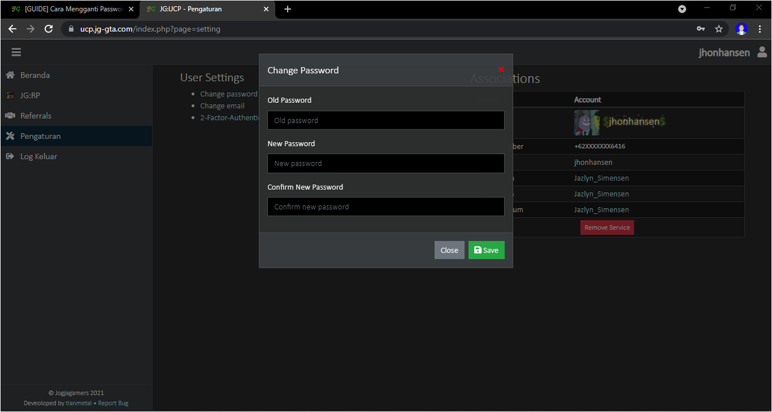772x412 pixels.
Task: Open Pengaturan in the sidebar
Action: point(76,136)
